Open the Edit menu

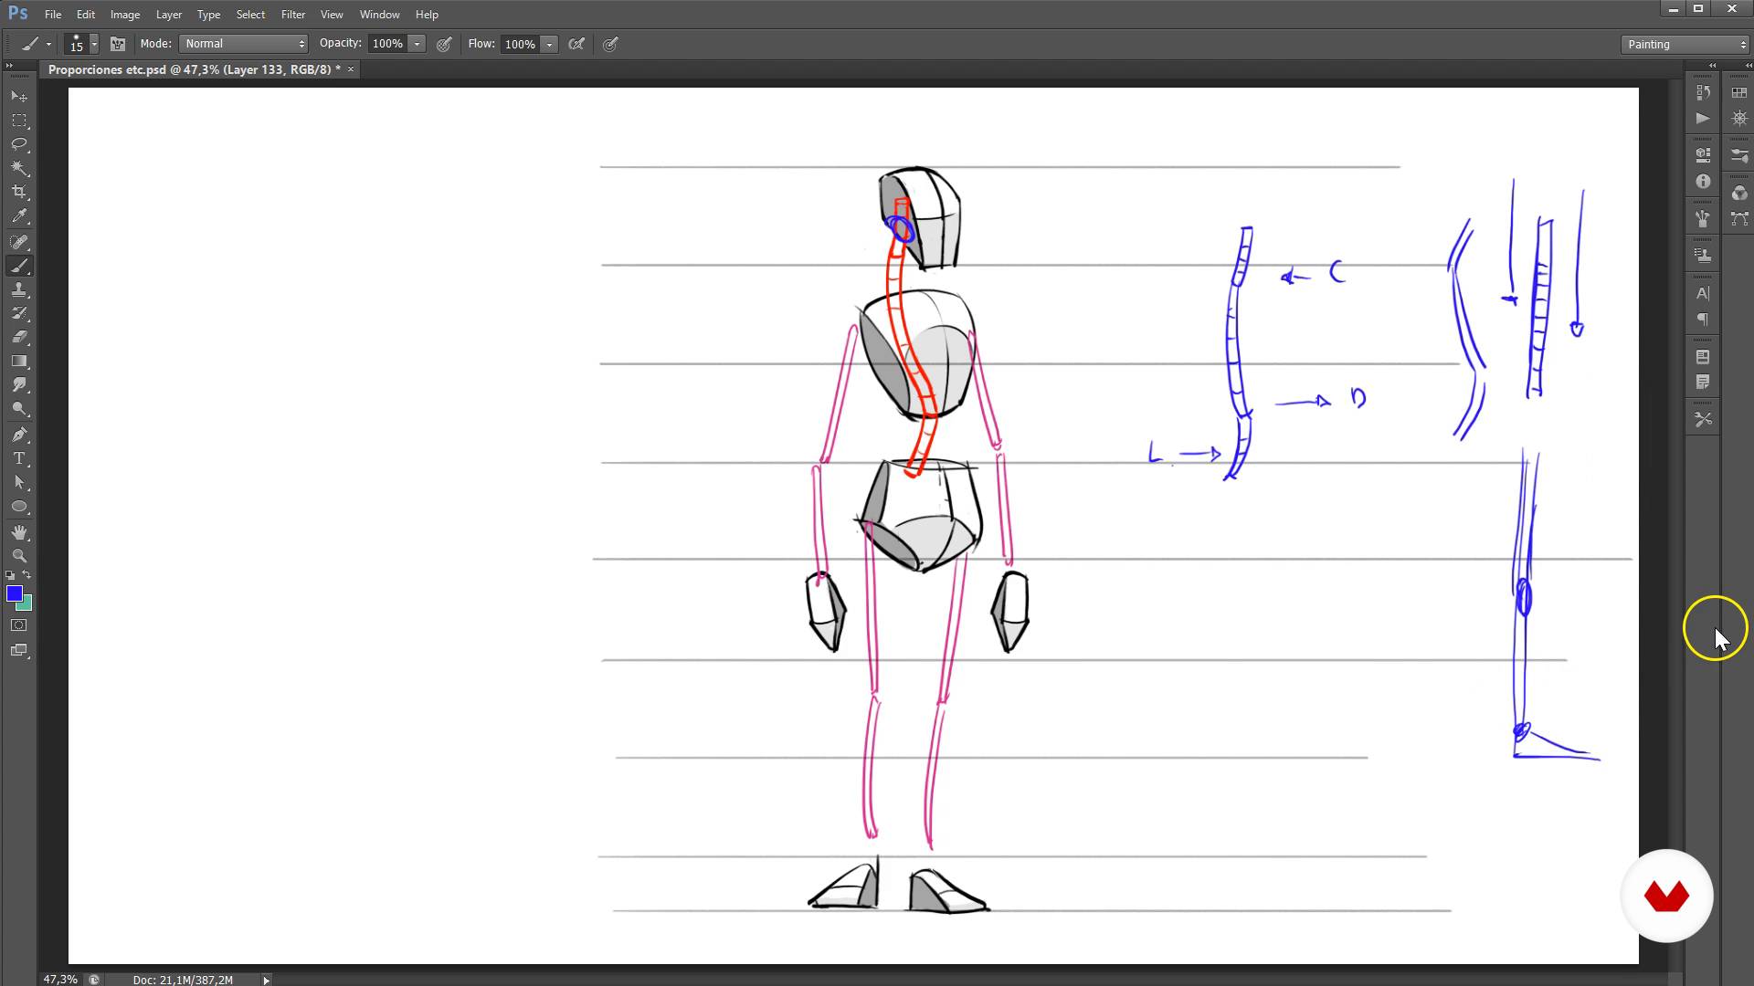pos(85,15)
